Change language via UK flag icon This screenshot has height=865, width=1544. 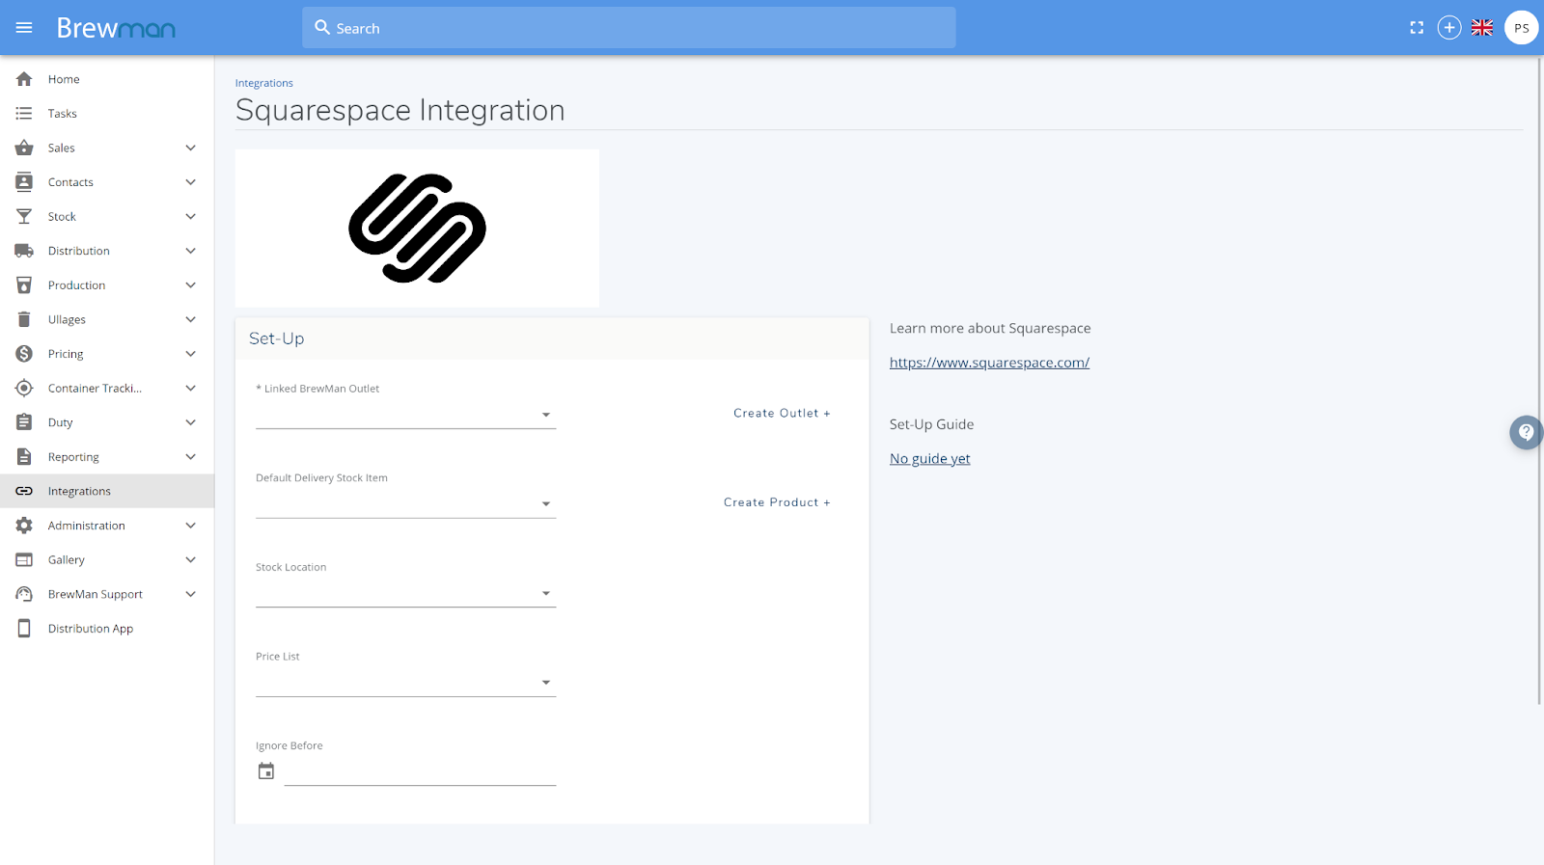coord(1482,28)
